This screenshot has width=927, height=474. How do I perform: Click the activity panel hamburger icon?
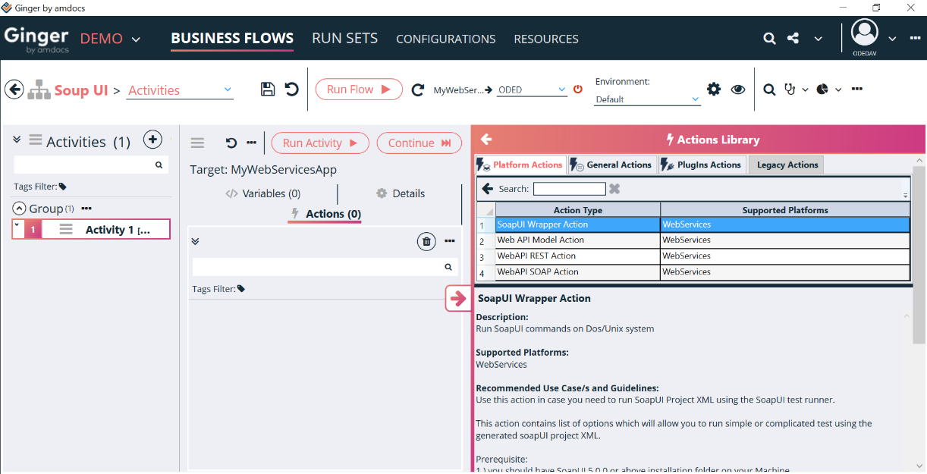pyautogui.click(x=197, y=143)
